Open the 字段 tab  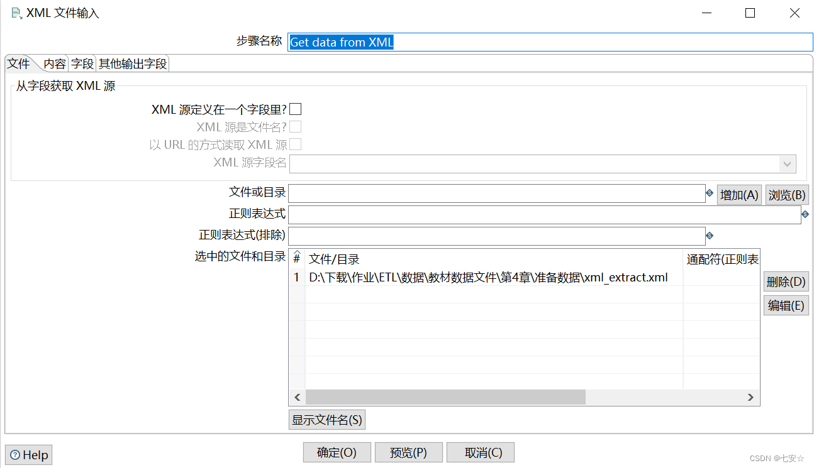point(82,63)
